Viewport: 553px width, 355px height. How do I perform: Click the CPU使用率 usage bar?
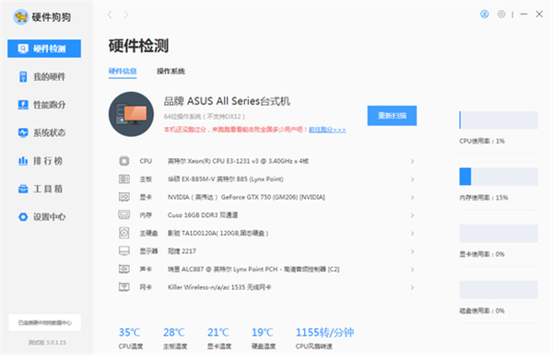(x=499, y=120)
